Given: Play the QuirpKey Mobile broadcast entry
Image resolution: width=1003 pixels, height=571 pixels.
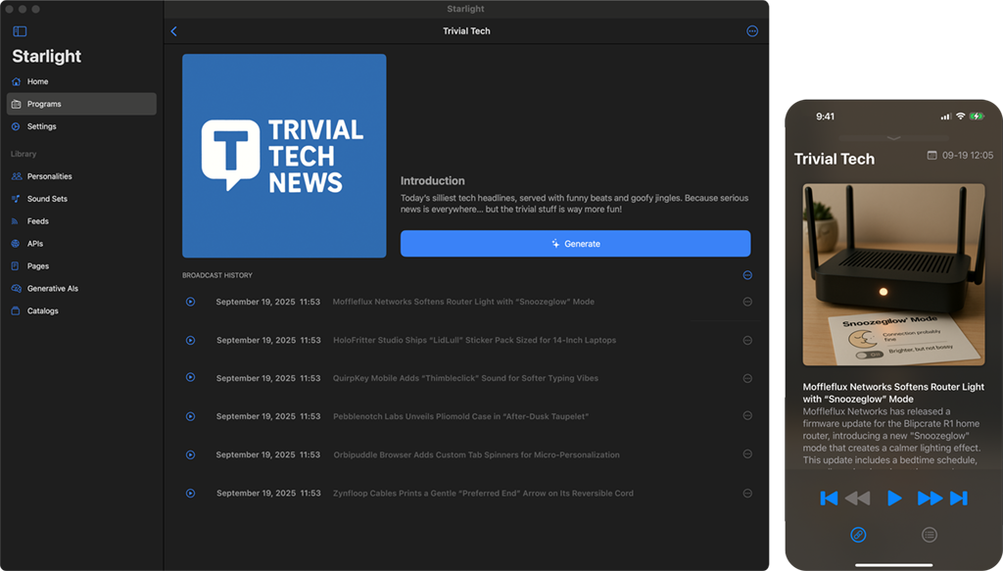Looking at the screenshot, I should coord(191,378).
